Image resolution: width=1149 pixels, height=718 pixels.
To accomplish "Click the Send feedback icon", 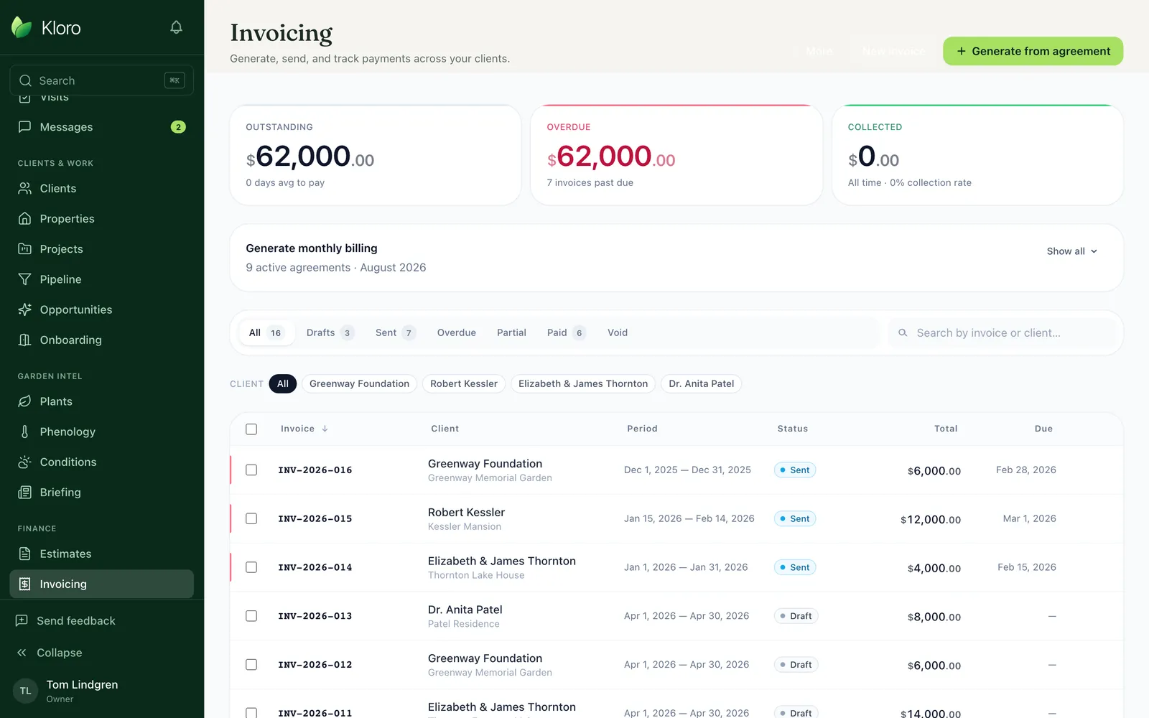I will point(22,620).
